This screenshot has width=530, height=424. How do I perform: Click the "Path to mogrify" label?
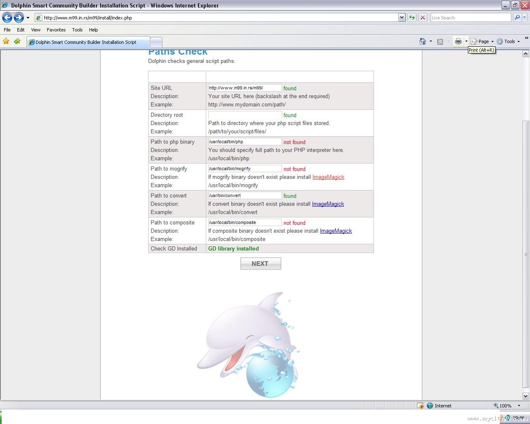click(x=169, y=169)
